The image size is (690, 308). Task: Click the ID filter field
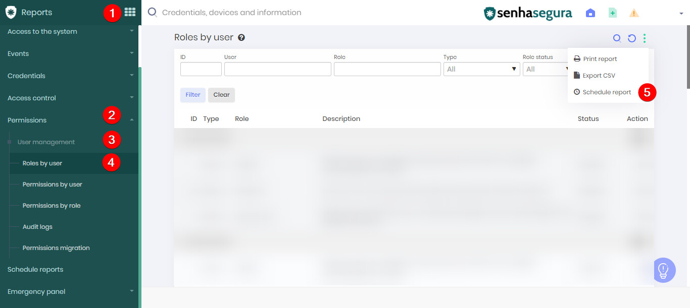click(x=201, y=69)
